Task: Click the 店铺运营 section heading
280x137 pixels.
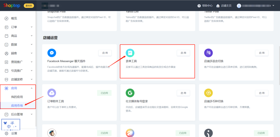Action: (50, 38)
